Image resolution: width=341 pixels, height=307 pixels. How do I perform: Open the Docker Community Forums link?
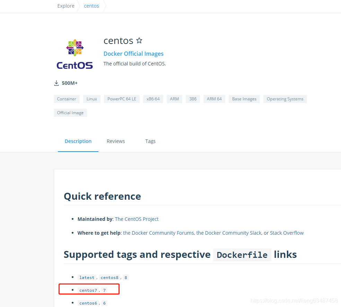coord(158,233)
